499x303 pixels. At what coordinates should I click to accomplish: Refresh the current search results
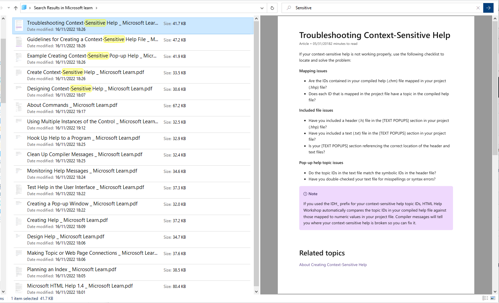pos(272,8)
